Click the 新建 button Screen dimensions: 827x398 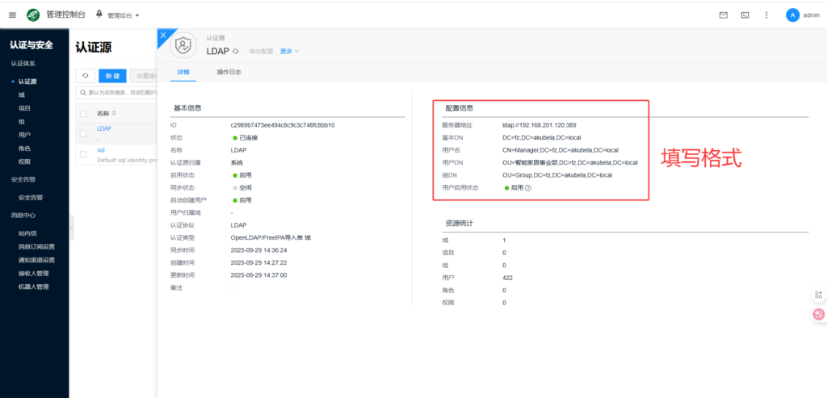coord(112,75)
